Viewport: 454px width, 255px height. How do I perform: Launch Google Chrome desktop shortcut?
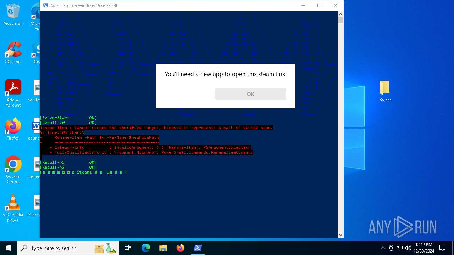13,170
